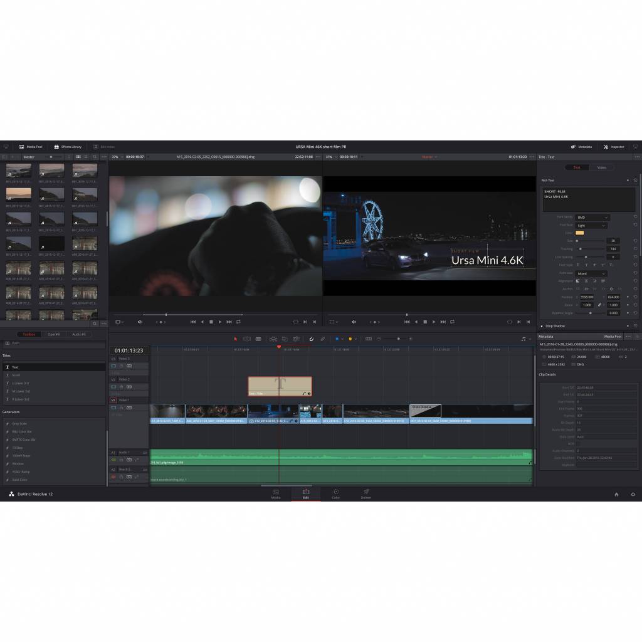
Task: Toggle the zoom link chain icon
Action: coord(599,305)
